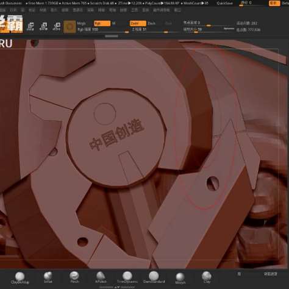The height and width of the screenshot is (289, 289).
Task: Toggle the M material mode
Action: click(113, 23)
